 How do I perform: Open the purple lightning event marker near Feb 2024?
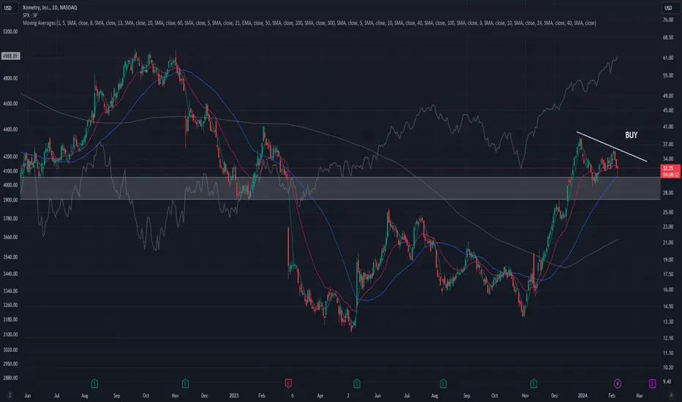(617, 383)
